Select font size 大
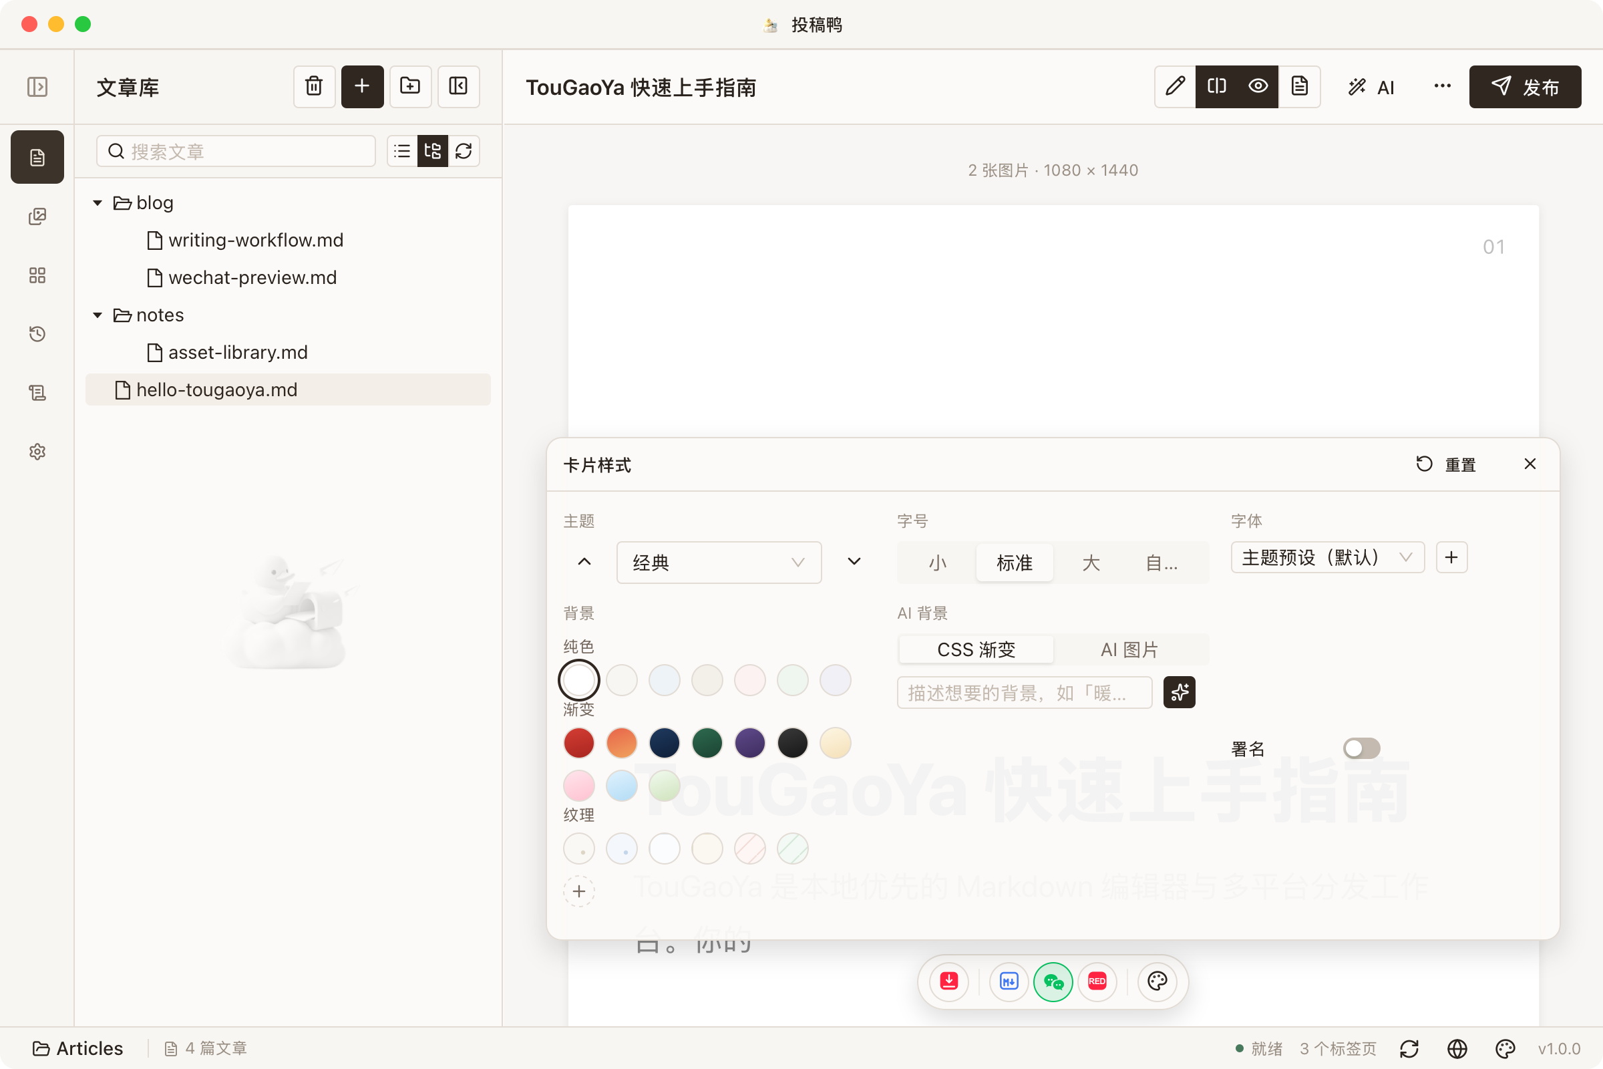Image resolution: width=1603 pixels, height=1069 pixels. [x=1091, y=563]
